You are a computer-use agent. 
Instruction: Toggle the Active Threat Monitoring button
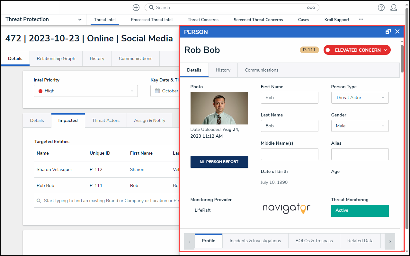point(360,210)
